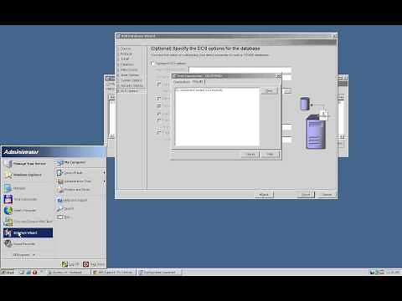Image resolution: width=402 pixels, height=301 pixels.
Task: Expand the All Programs list
Action: coord(24,255)
